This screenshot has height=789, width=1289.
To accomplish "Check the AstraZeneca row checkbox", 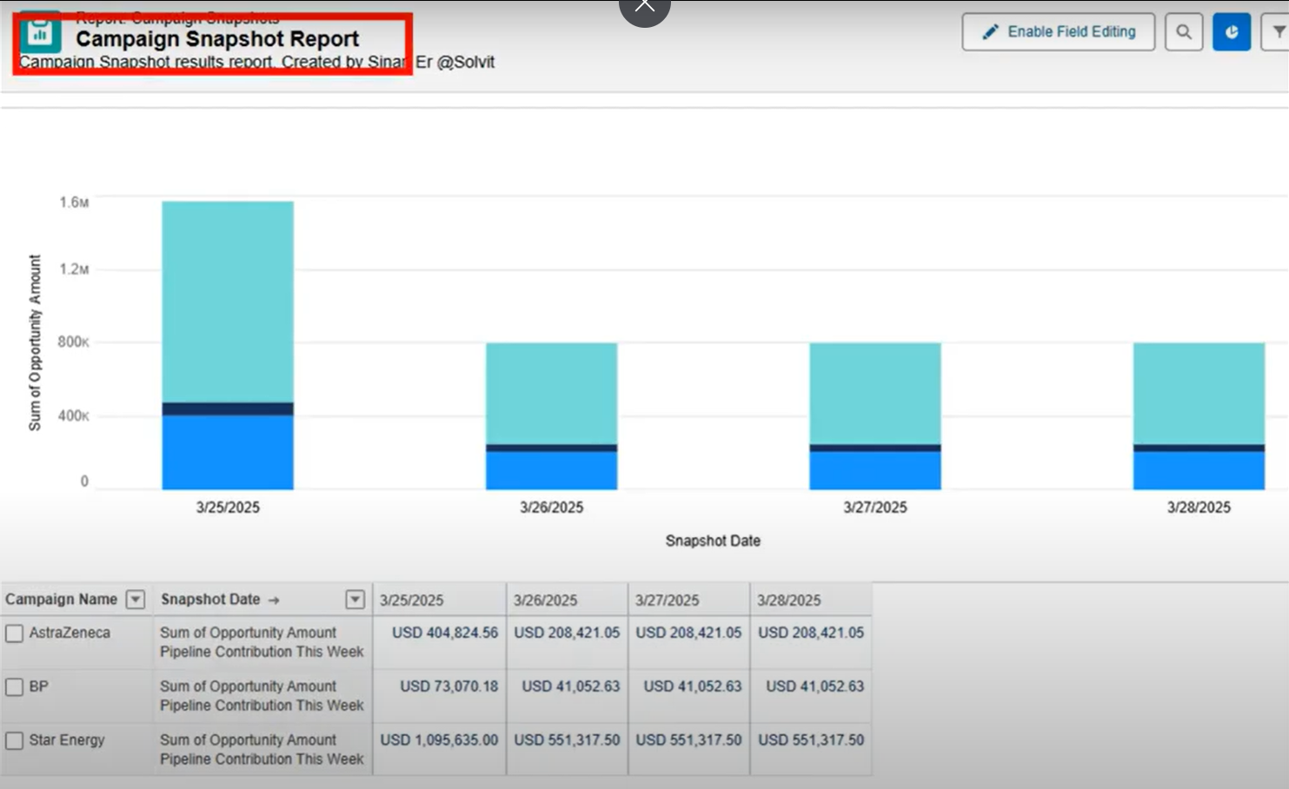I will (14, 633).
